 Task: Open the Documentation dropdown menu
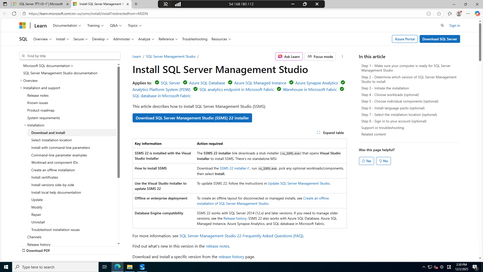point(67,25)
